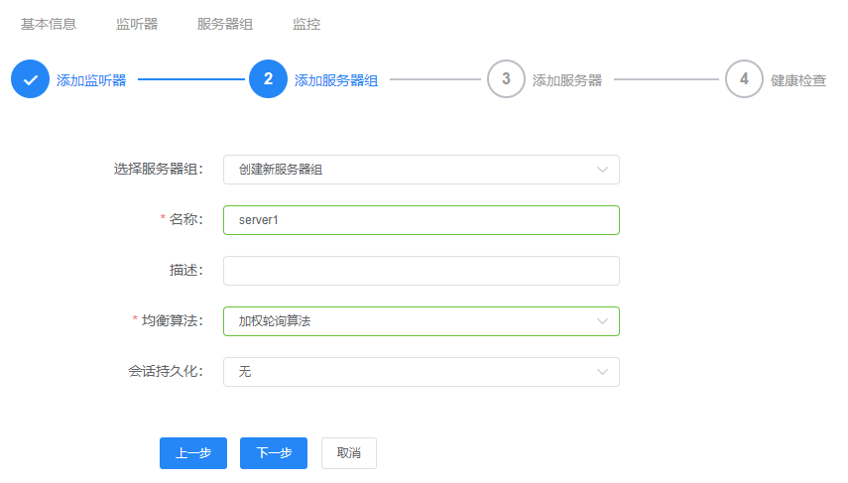Screen dimensions: 848x483
Task: Jump to the 添加服务器 step label
Action: point(566,80)
